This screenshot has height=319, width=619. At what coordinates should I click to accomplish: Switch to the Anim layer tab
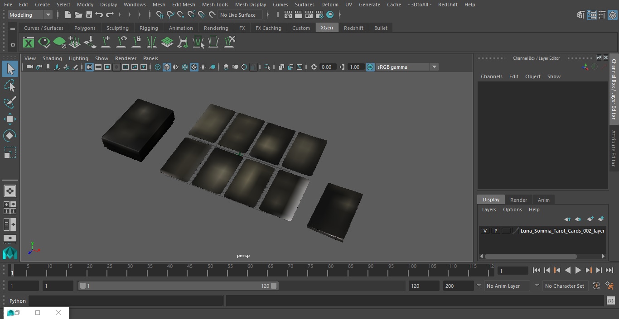tap(543, 200)
